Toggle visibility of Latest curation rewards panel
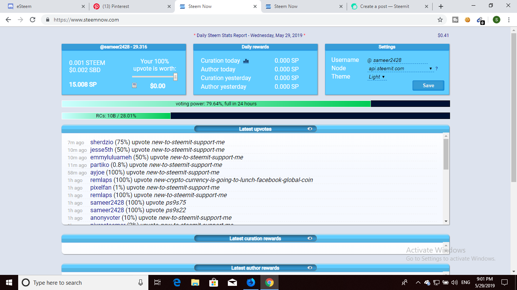Viewport: 517px width, 290px height. click(310, 238)
